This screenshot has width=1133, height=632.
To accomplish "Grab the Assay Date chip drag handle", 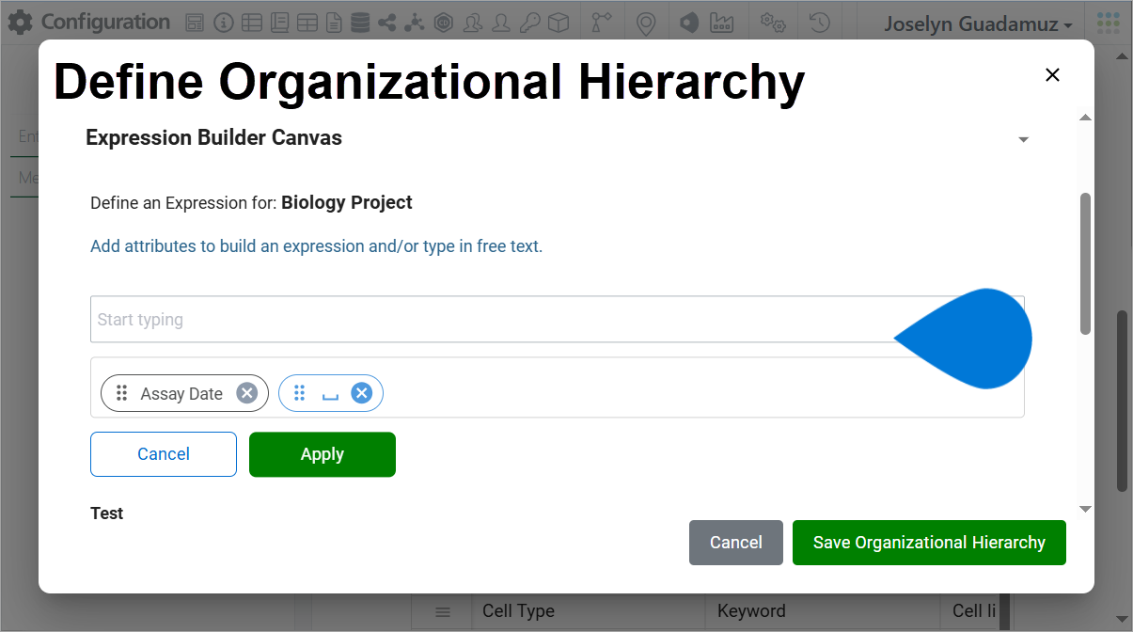I will pos(121,393).
